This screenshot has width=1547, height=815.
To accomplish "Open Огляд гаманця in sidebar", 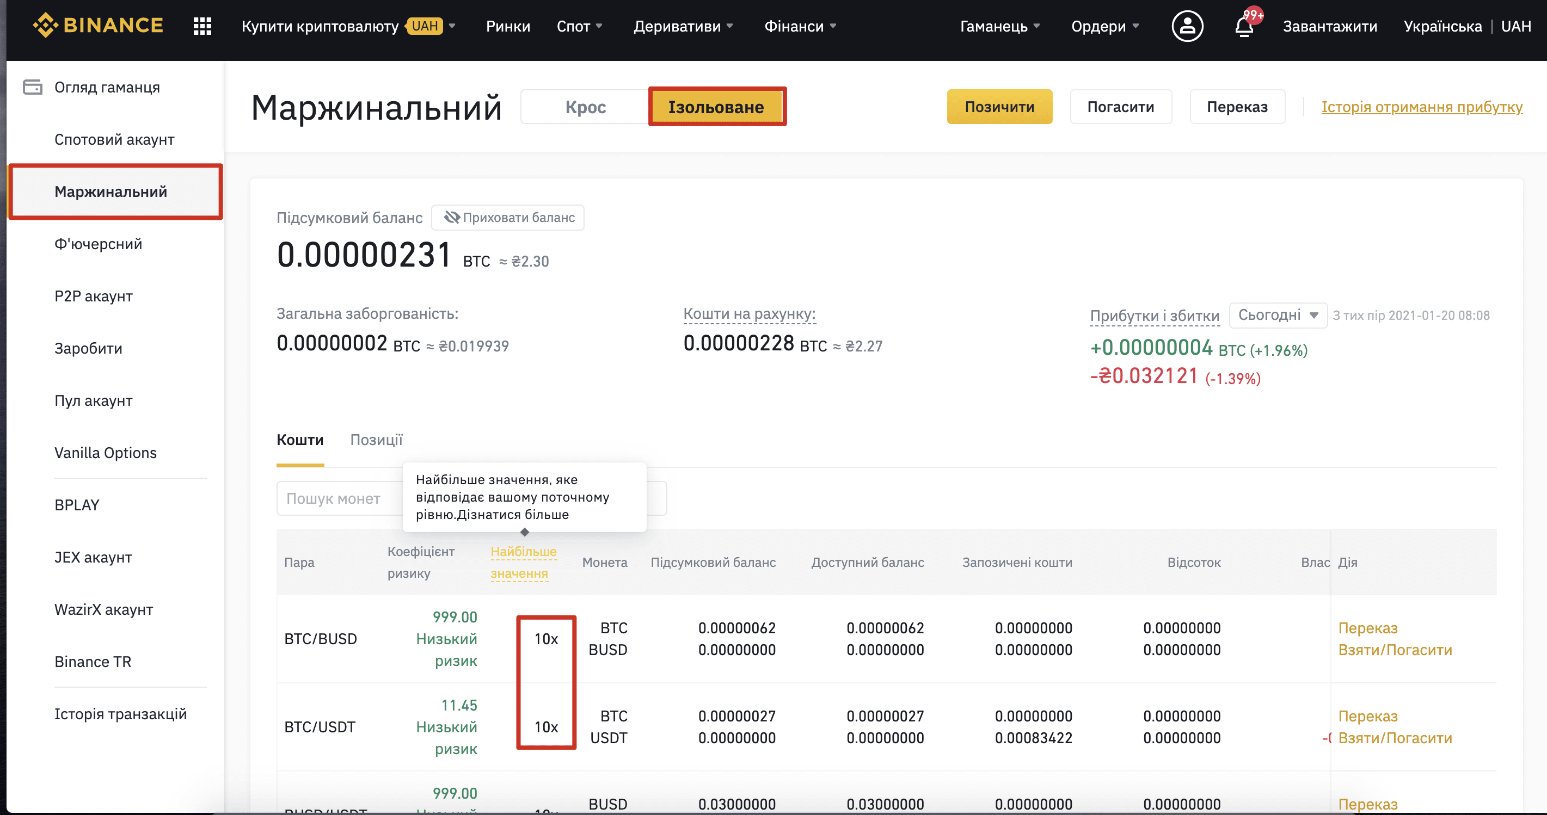I will (x=107, y=88).
